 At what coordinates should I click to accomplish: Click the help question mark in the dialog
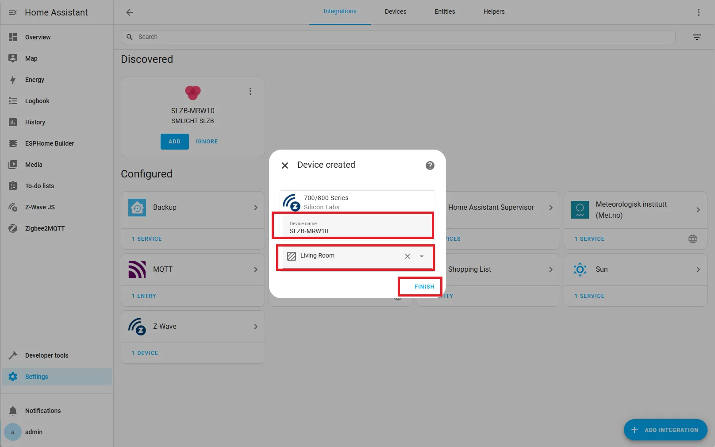(429, 166)
